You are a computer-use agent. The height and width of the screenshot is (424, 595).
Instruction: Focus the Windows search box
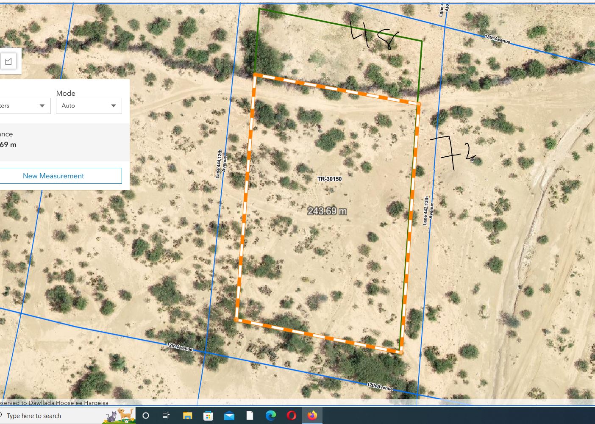pyautogui.click(x=51, y=416)
